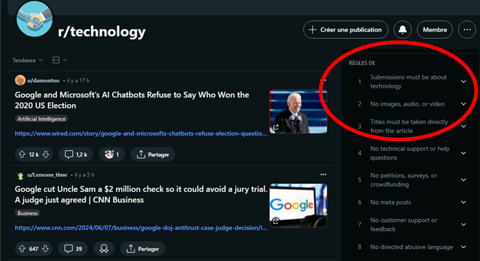Image resolution: width=480 pixels, height=261 pixels.
Task: Click the 'il y a 5 h' timestamp
Action: pyautogui.click(x=84, y=175)
